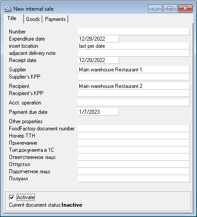Image resolution: width=197 pixels, height=217 pixels.
Task: Toggle the Activate checkbox
Action: tap(12, 197)
